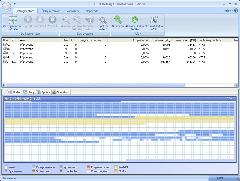Click the free space value 18451 for drive C:

pyautogui.click(x=192, y=45)
